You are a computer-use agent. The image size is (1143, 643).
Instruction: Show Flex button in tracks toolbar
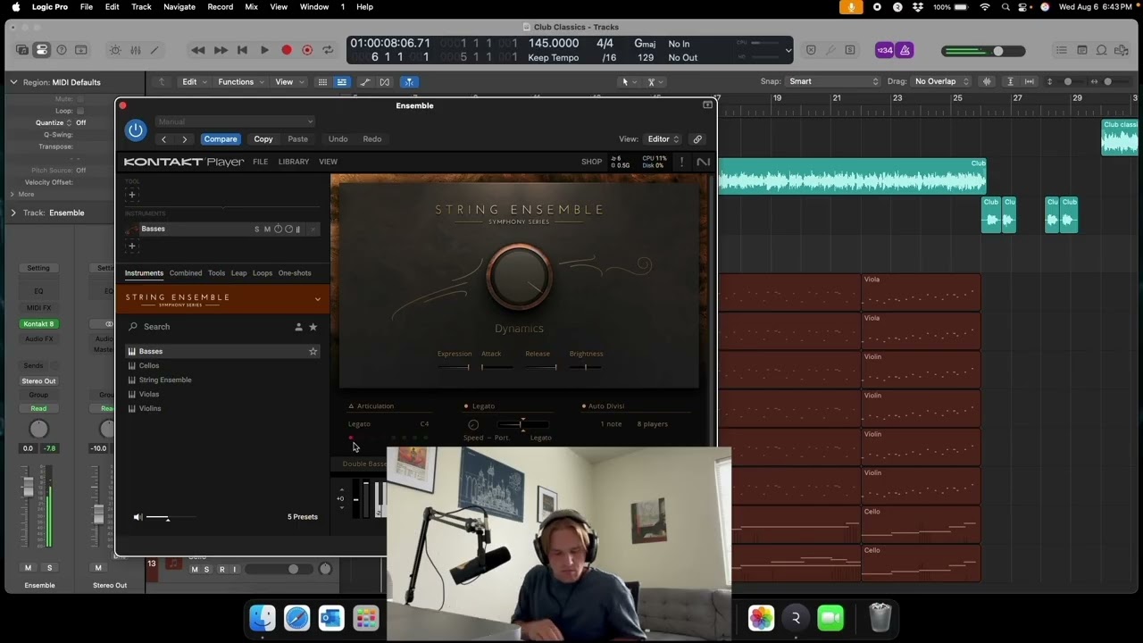[x=385, y=82]
